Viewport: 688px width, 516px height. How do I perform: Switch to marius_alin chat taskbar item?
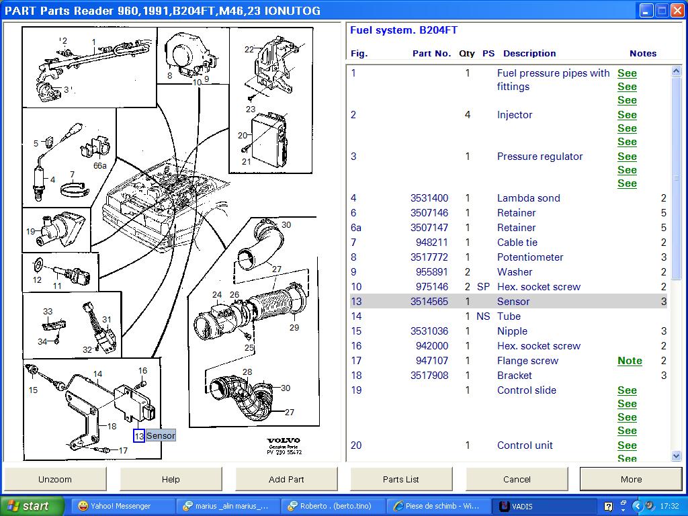point(227,506)
